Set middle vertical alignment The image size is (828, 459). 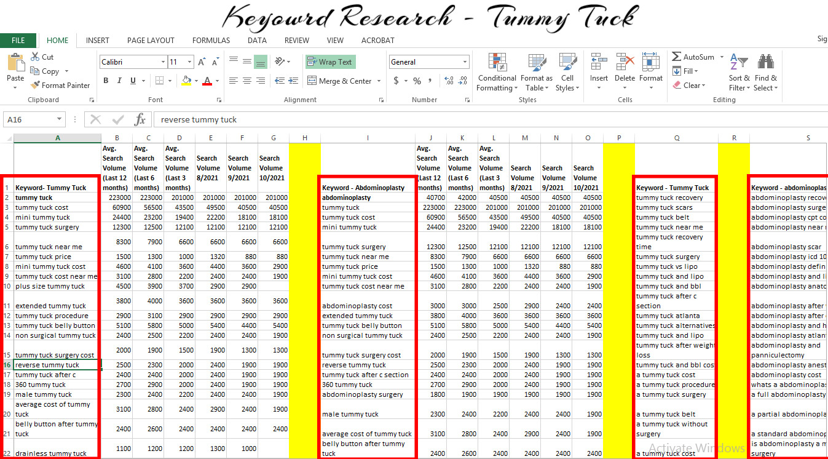click(x=247, y=62)
